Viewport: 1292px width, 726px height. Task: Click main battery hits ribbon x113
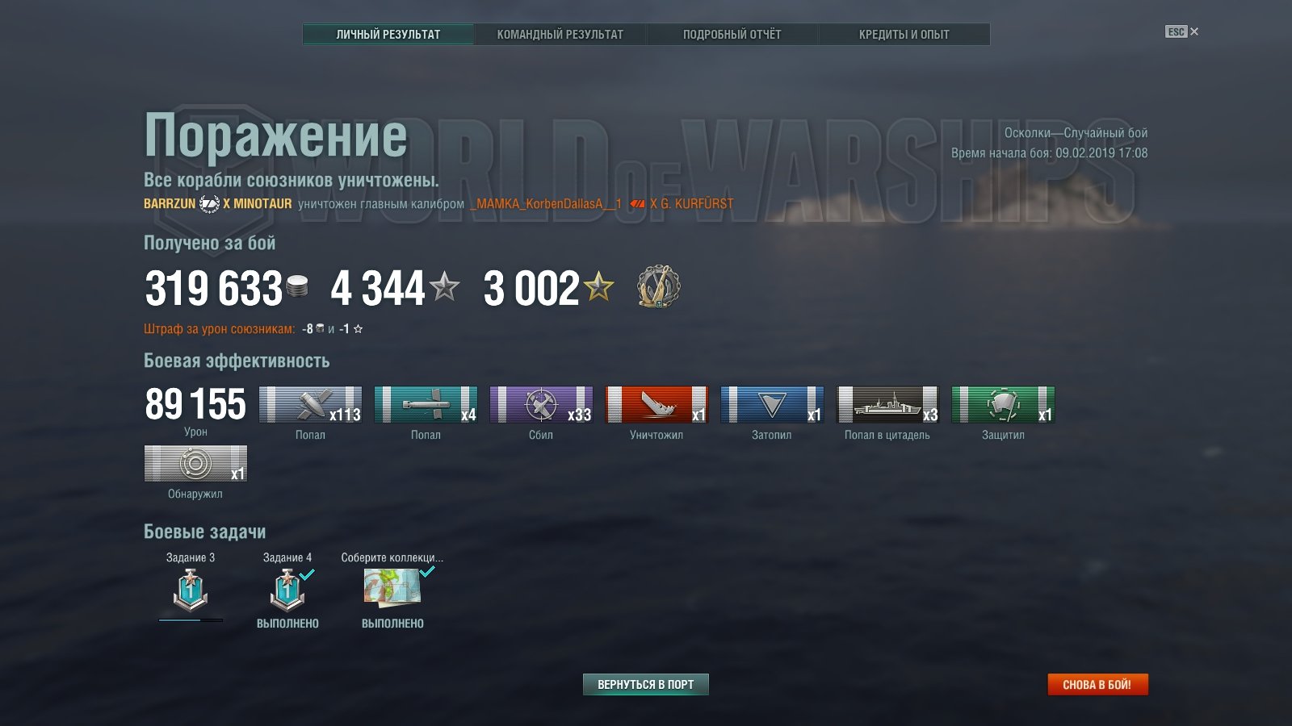(310, 404)
